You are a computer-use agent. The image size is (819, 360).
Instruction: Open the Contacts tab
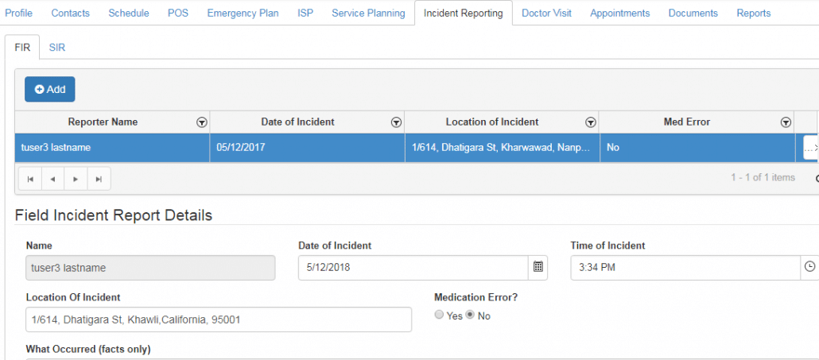(x=71, y=13)
